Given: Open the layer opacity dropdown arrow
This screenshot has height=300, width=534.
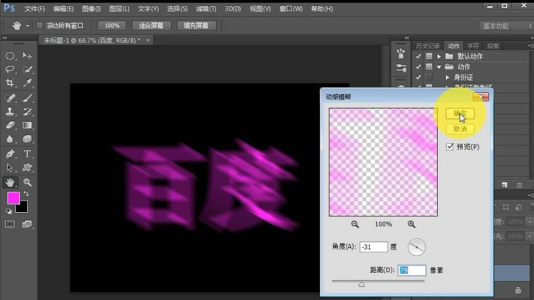Looking at the screenshot, I should pyautogui.click(x=530, y=222).
